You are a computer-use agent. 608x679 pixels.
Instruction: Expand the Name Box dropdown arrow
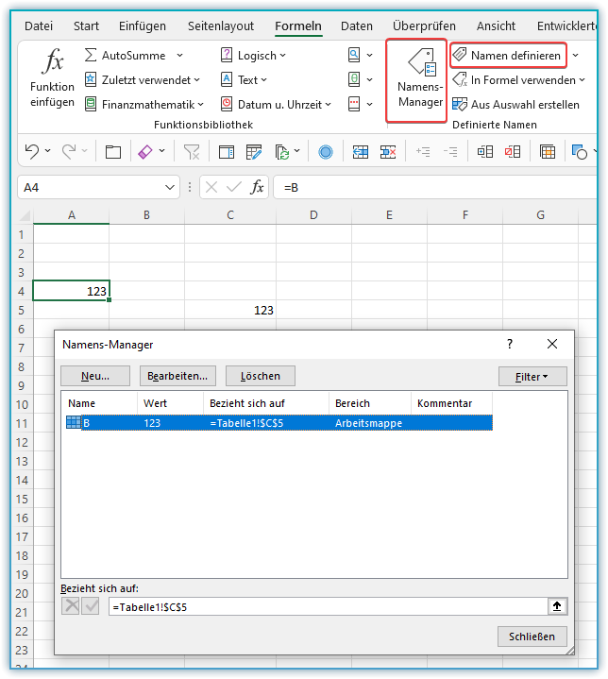click(170, 187)
